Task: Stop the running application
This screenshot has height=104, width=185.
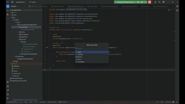Action: pyautogui.click(x=149, y=2)
